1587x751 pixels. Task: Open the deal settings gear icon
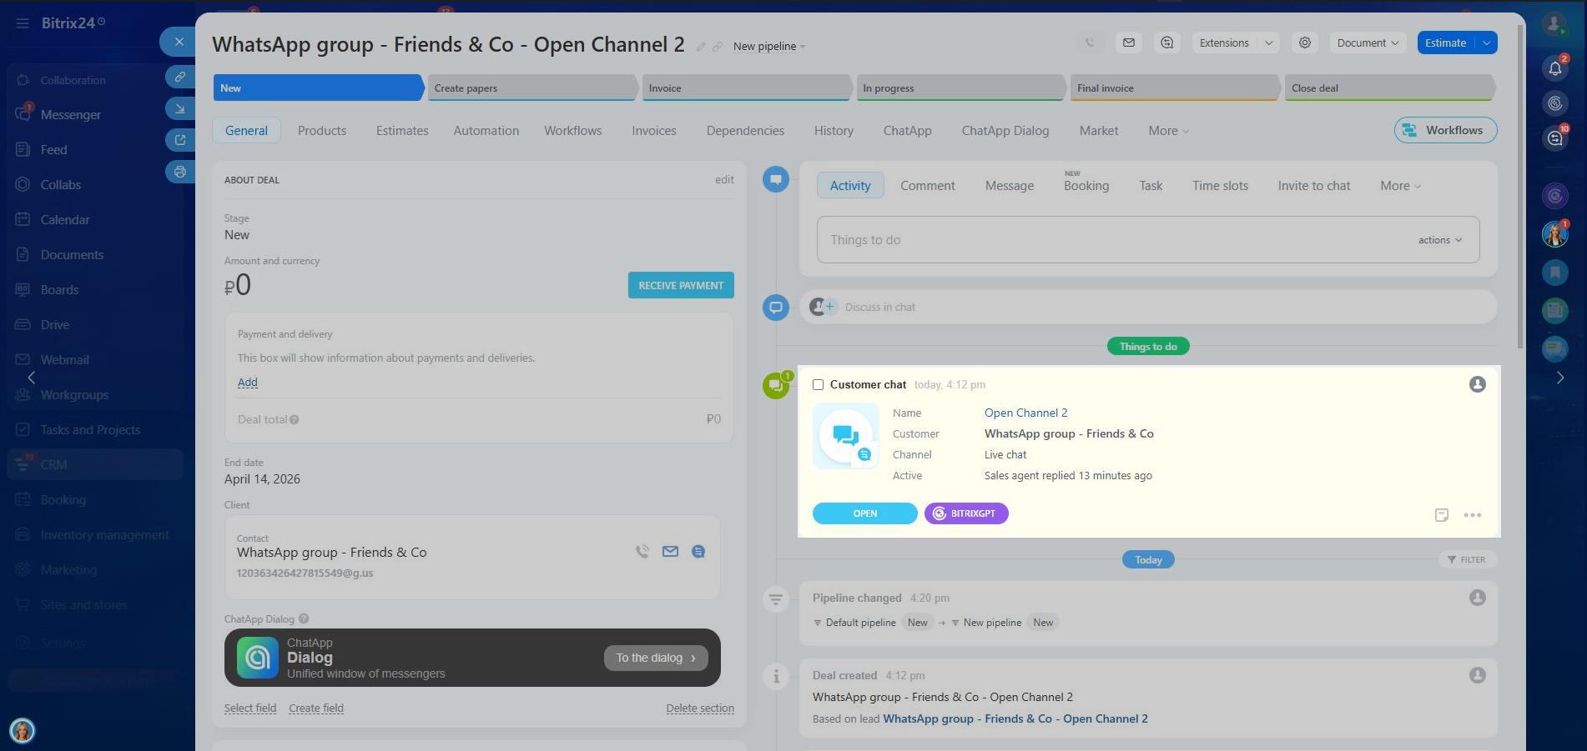(x=1305, y=43)
